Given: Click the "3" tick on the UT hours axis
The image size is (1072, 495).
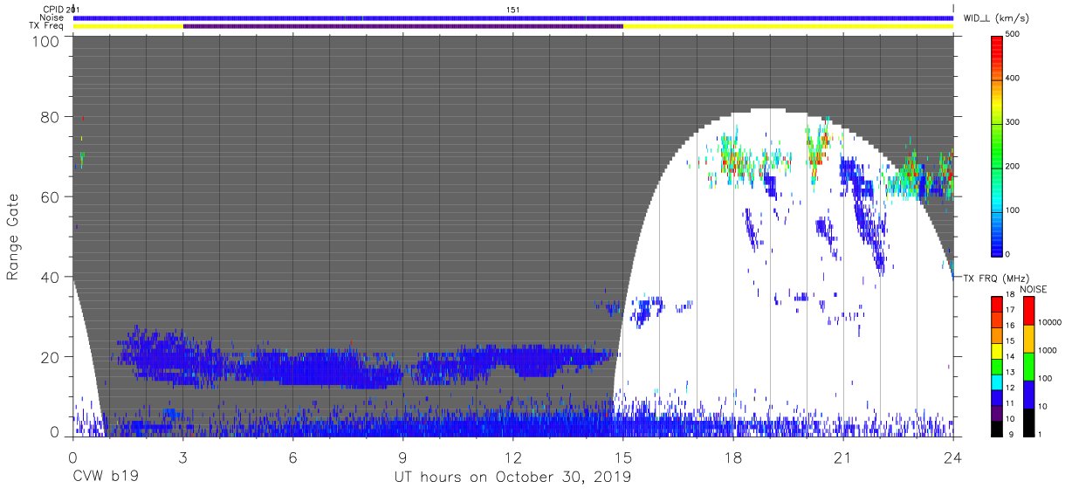Looking at the screenshot, I should click(x=182, y=457).
